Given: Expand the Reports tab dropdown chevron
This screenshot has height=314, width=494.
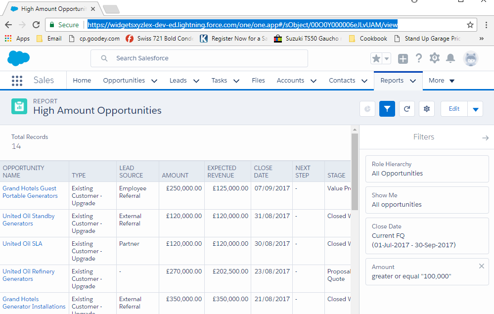Looking at the screenshot, I should [413, 81].
